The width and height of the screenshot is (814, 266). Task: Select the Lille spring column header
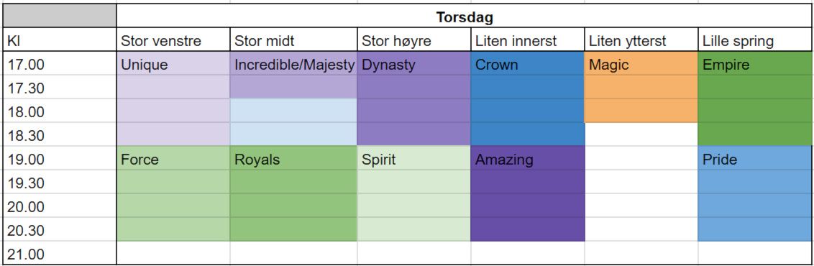point(755,40)
